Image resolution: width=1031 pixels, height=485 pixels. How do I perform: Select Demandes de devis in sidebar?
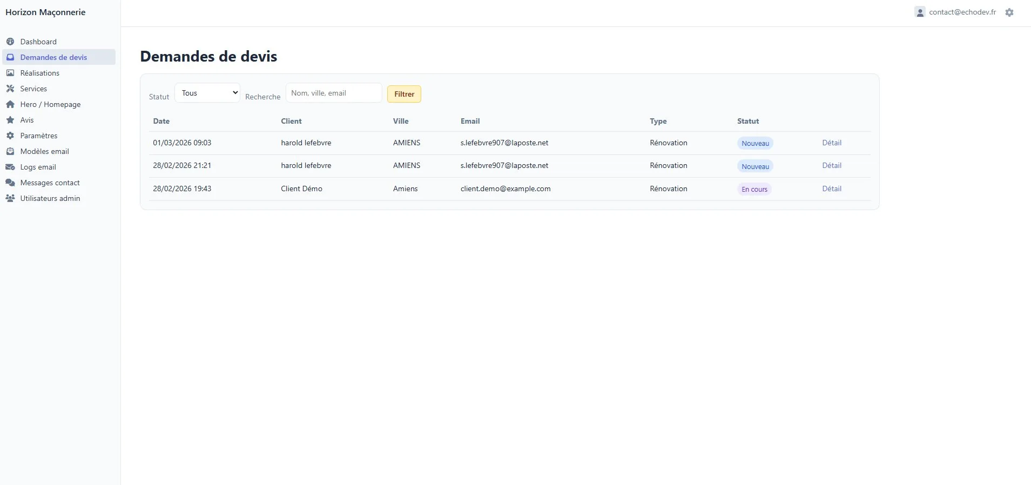click(53, 57)
